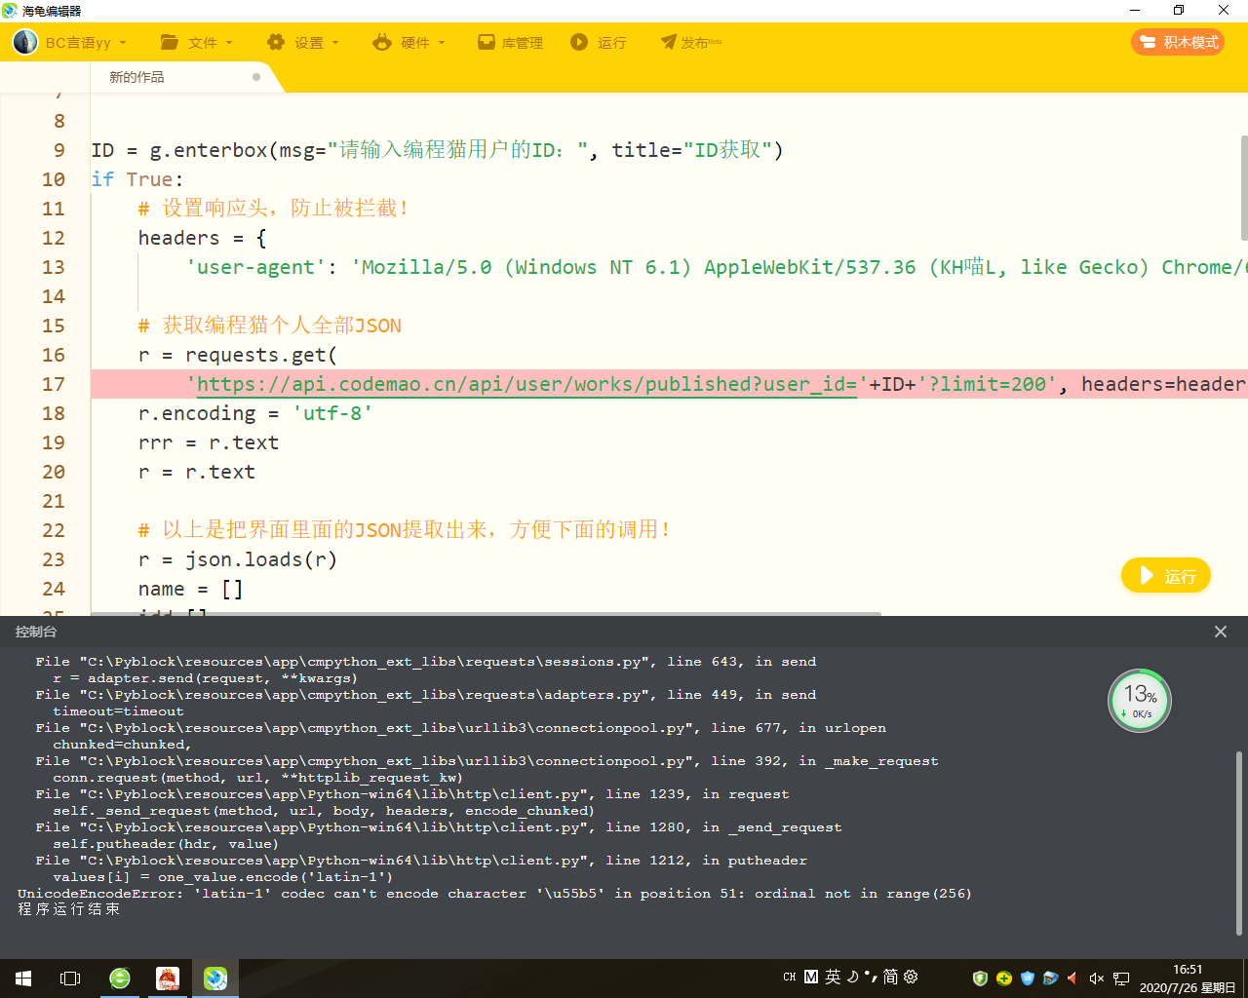The height and width of the screenshot is (998, 1248).
Task: Click the console vertical scrollbar
Action: pos(1238,843)
